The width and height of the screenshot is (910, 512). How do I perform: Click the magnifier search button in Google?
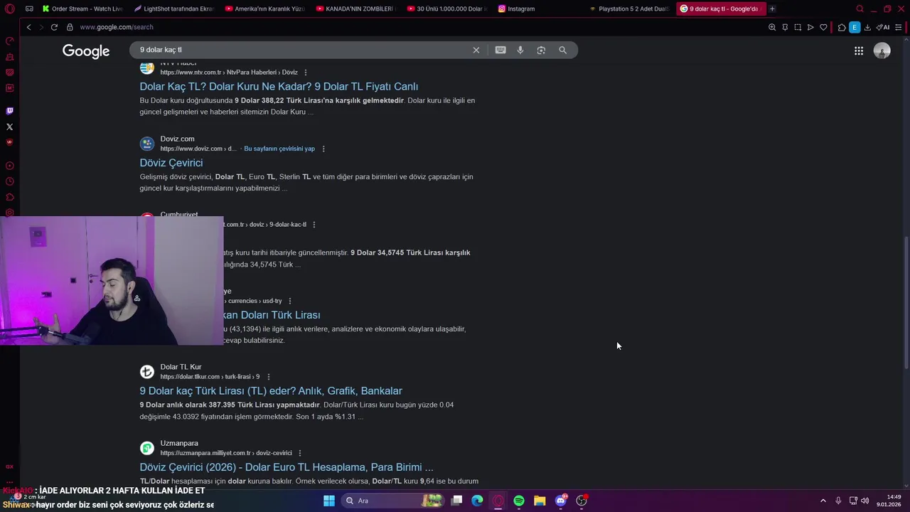[x=562, y=50]
